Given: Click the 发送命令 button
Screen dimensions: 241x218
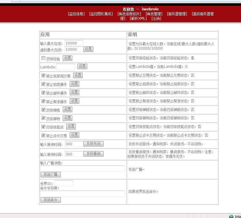Looking at the screenshot, I should tap(51, 200).
